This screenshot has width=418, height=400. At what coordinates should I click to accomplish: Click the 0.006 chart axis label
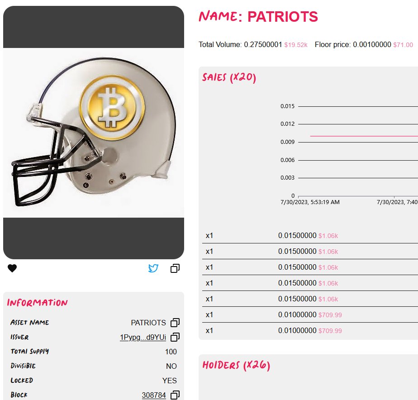coord(287,160)
